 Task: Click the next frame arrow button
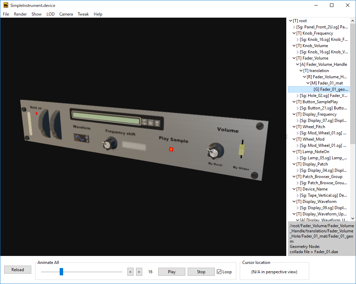(x=139, y=272)
